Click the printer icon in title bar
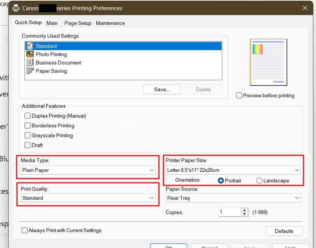This screenshot has height=248, width=316. click(16, 8)
